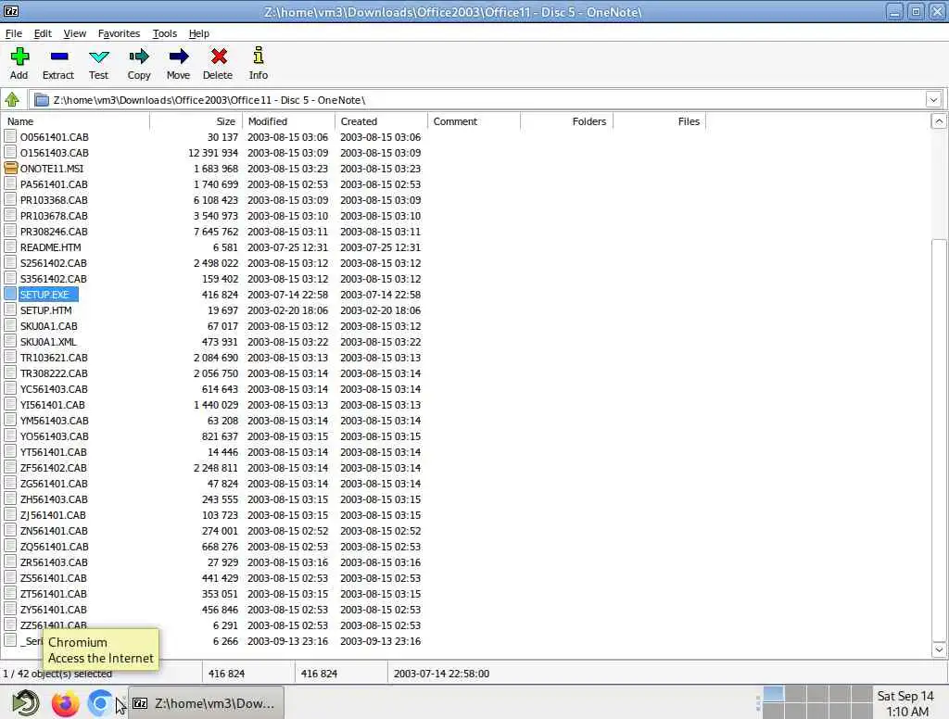The height and width of the screenshot is (719, 949).
Task: Launch Firefox from the taskbar
Action: tap(66, 703)
